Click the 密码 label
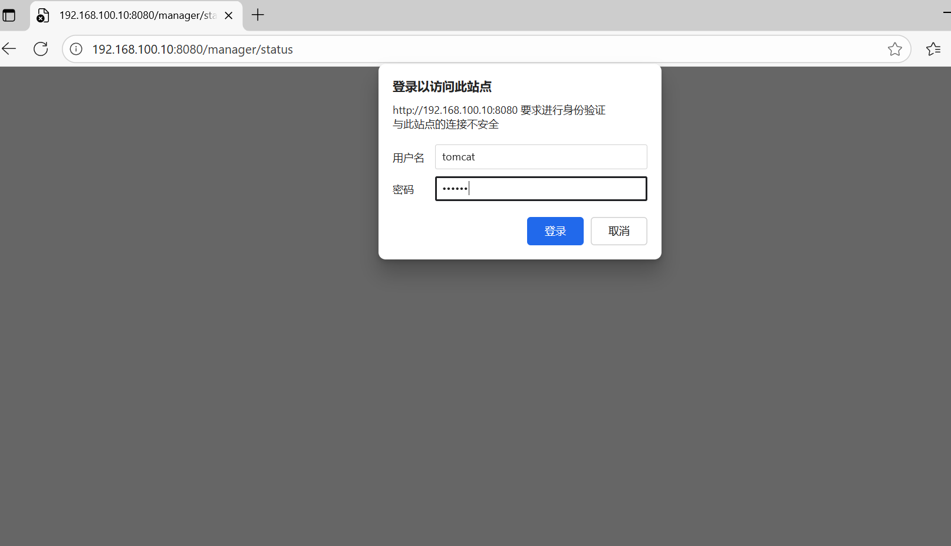The image size is (951, 546). point(403,190)
